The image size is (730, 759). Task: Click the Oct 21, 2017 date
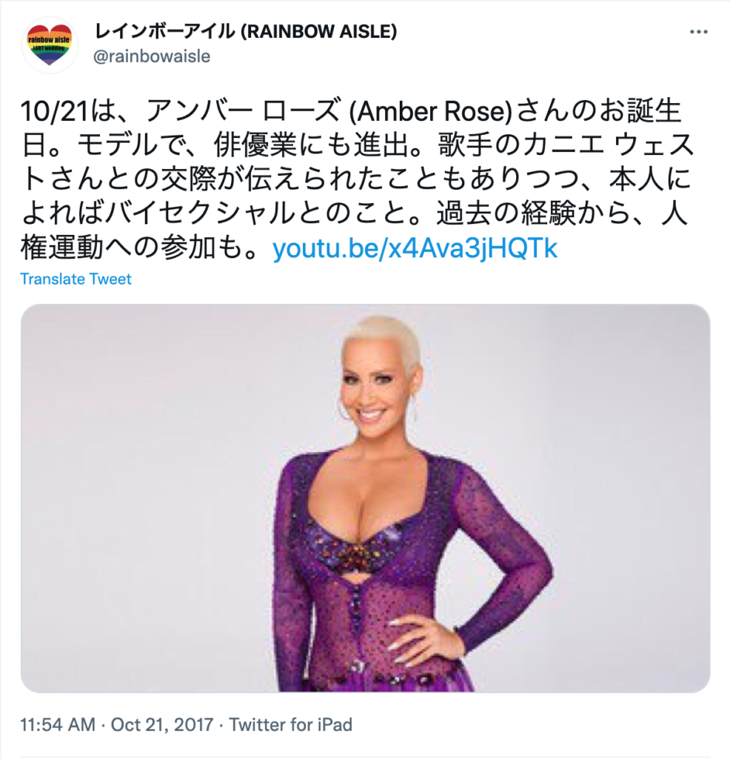(162, 725)
